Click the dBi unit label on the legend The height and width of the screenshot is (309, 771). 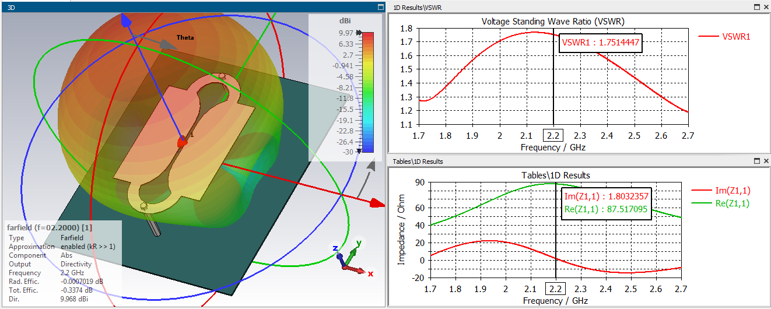tap(345, 20)
